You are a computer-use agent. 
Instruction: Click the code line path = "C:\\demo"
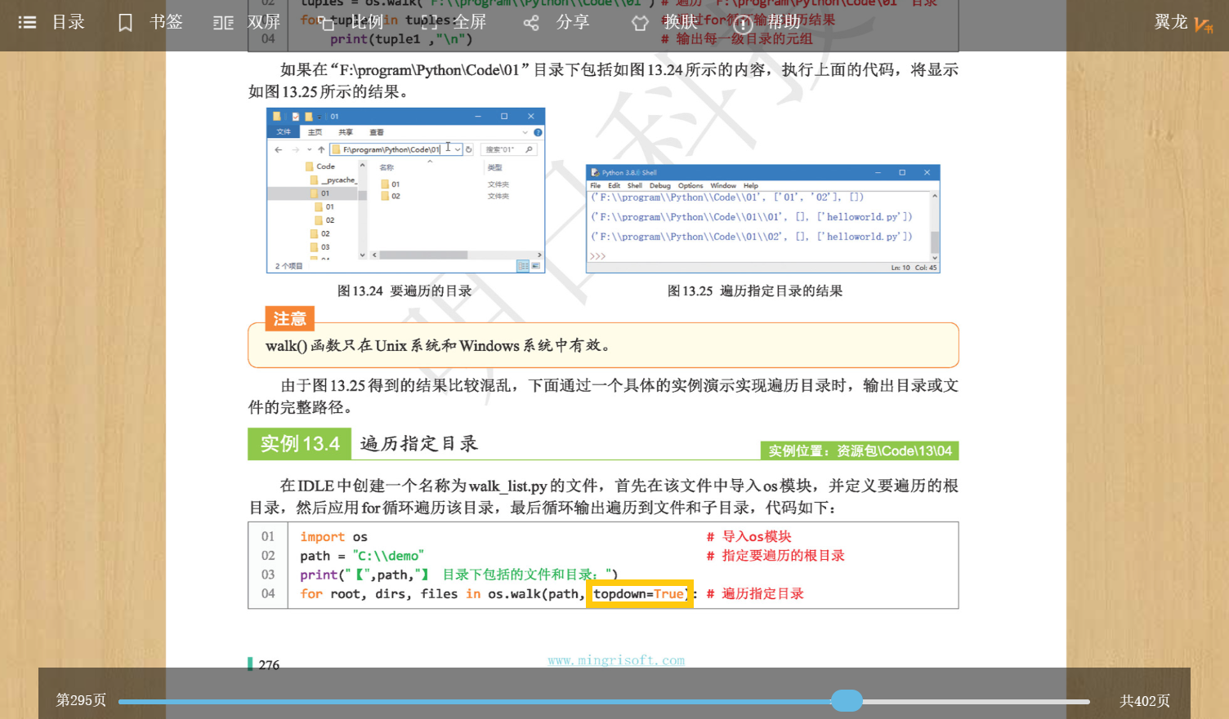[x=362, y=556]
